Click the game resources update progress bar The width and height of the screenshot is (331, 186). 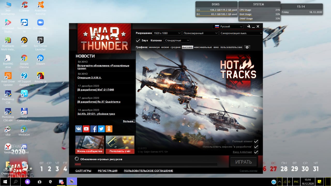[146, 165]
